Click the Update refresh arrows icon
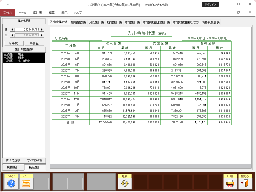 coord(124,184)
